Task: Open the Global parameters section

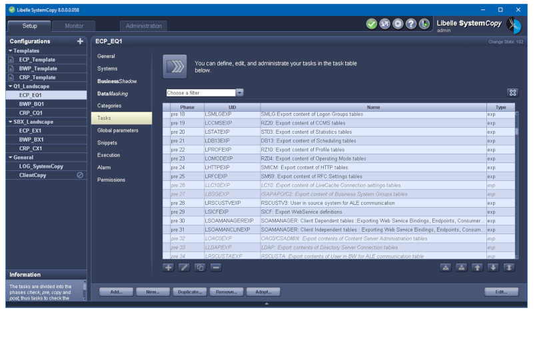Action: (118, 130)
